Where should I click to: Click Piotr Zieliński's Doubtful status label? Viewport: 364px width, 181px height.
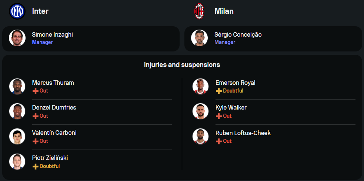click(50, 167)
